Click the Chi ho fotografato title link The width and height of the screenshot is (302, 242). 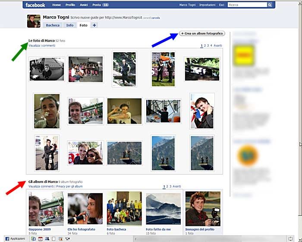click(81, 229)
